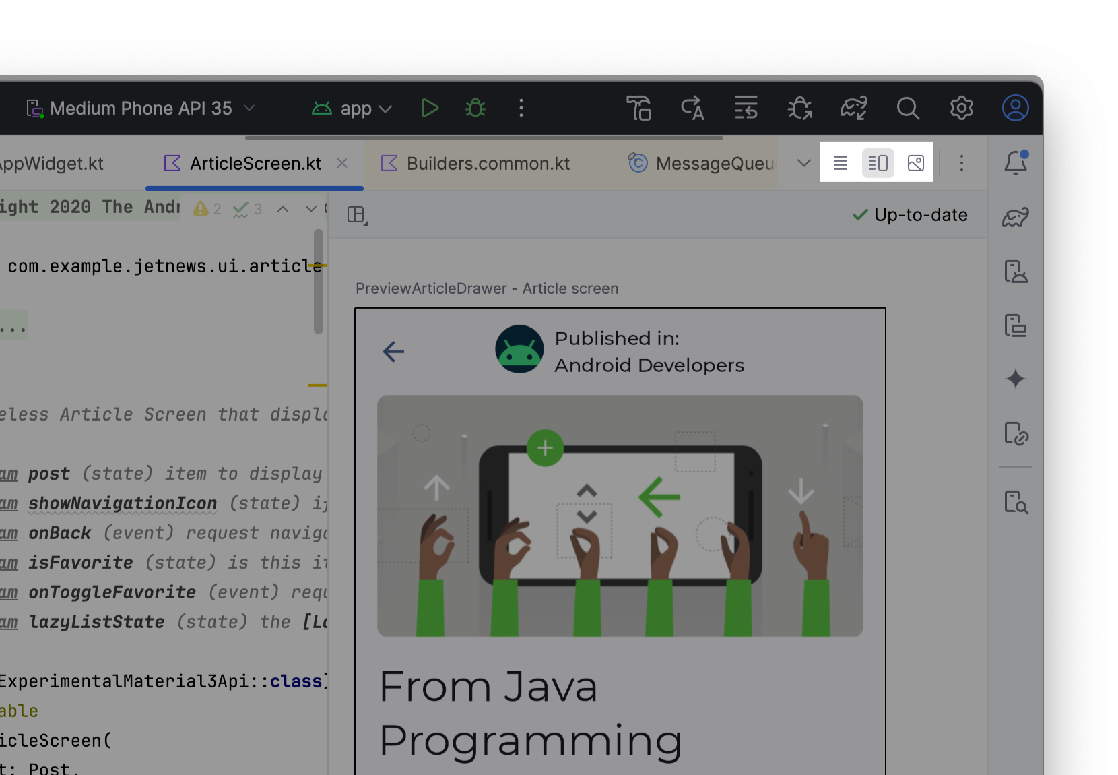Click the back arrow in article preview
Screen dimensions: 1118x775
[393, 351]
